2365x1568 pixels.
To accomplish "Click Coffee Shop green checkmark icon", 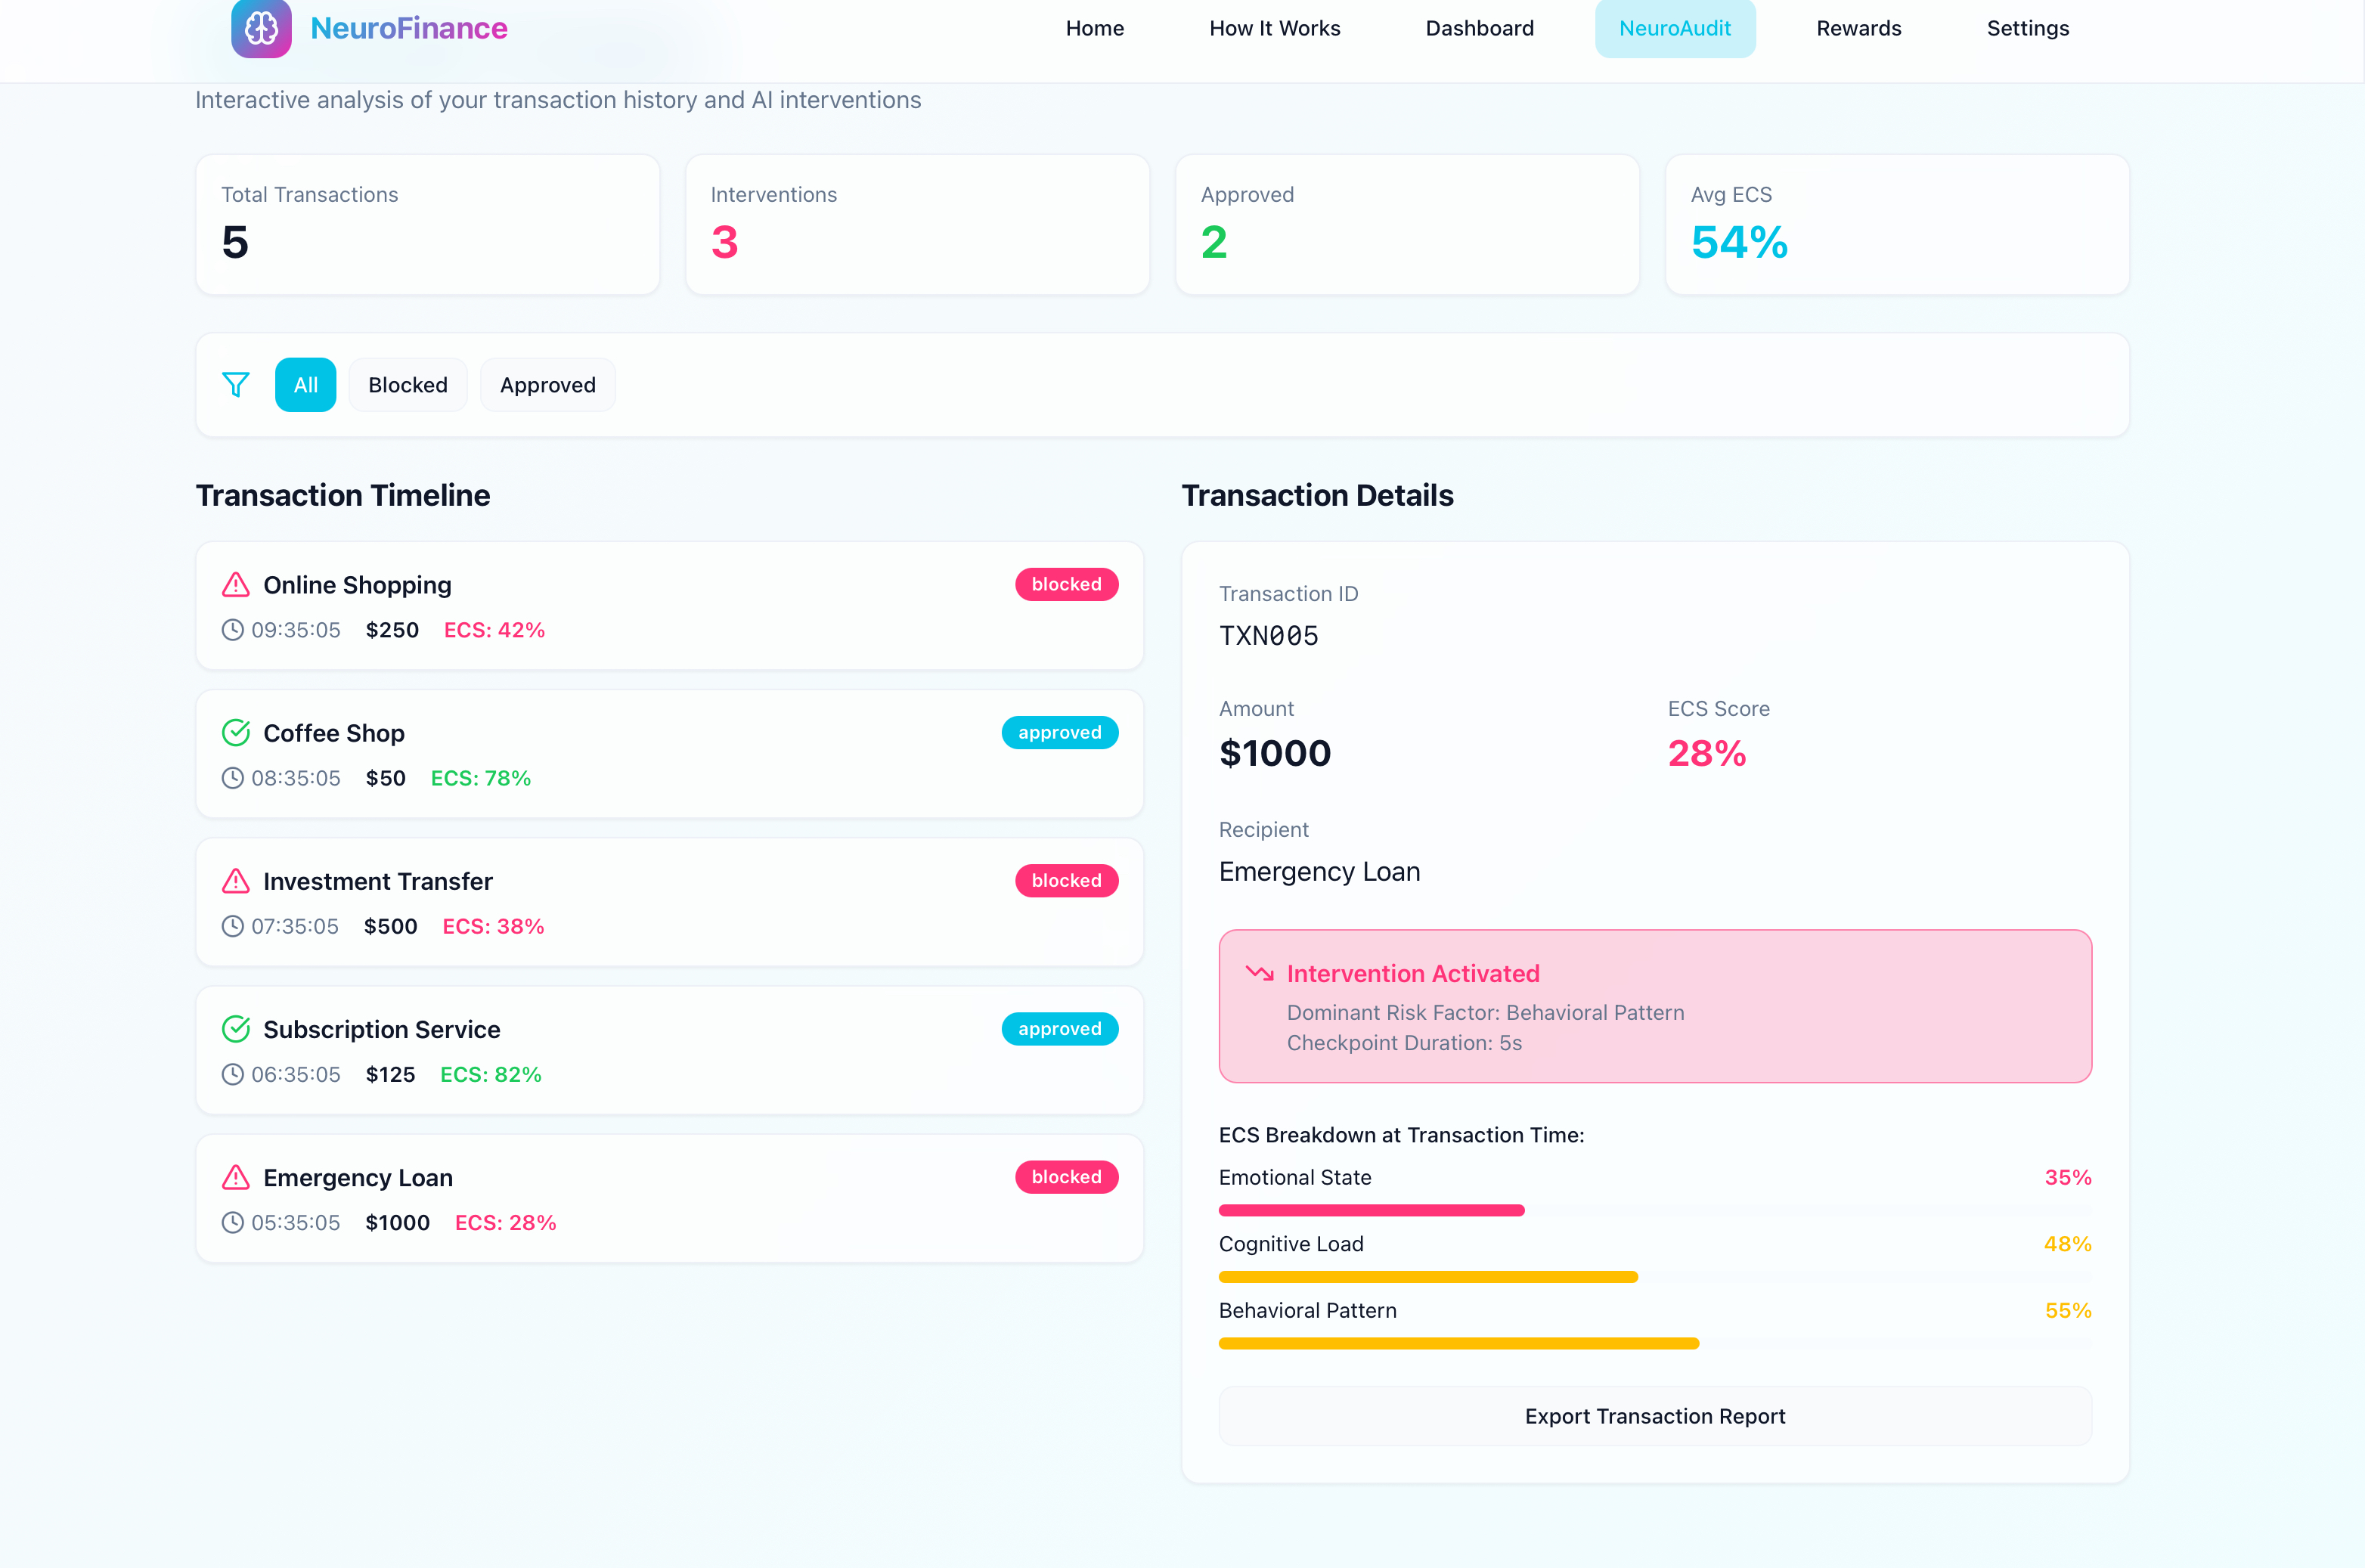I will tap(236, 733).
